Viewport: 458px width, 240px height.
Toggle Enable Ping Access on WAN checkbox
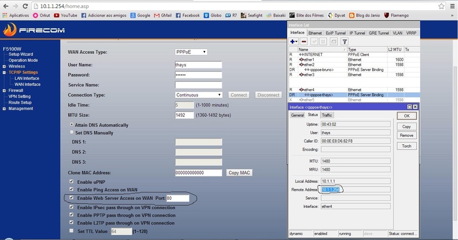(x=71, y=190)
